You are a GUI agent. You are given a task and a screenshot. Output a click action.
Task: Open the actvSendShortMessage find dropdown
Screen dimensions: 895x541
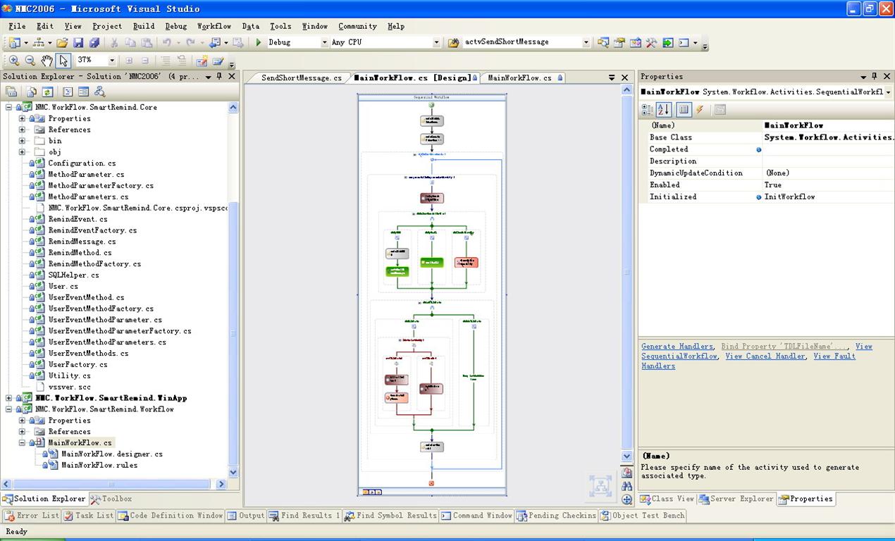586,42
